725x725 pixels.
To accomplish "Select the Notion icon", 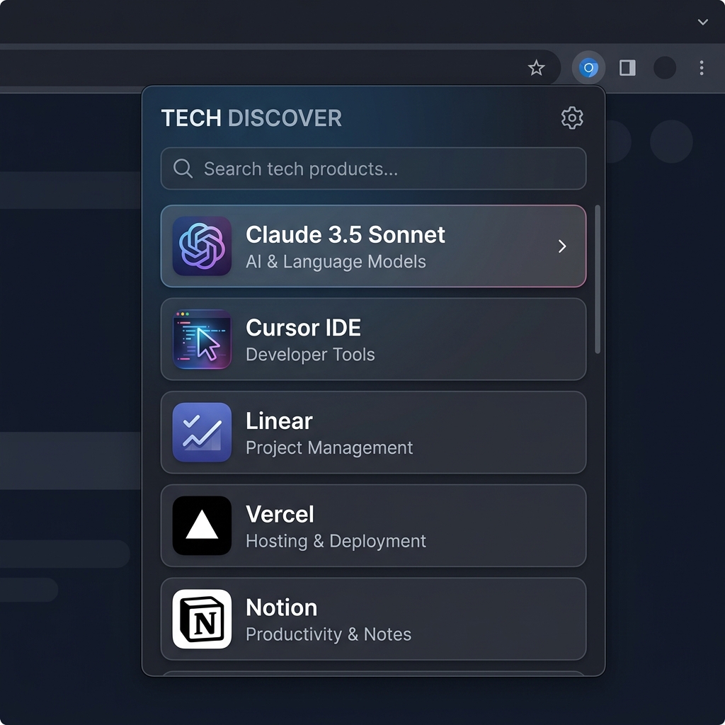I will click(201, 619).
